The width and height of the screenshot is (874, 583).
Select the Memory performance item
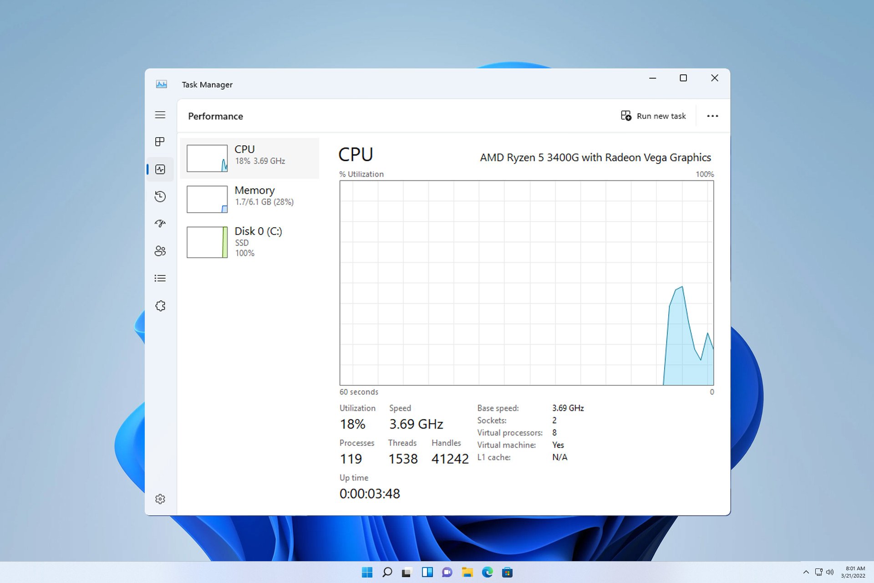(249, 199)
